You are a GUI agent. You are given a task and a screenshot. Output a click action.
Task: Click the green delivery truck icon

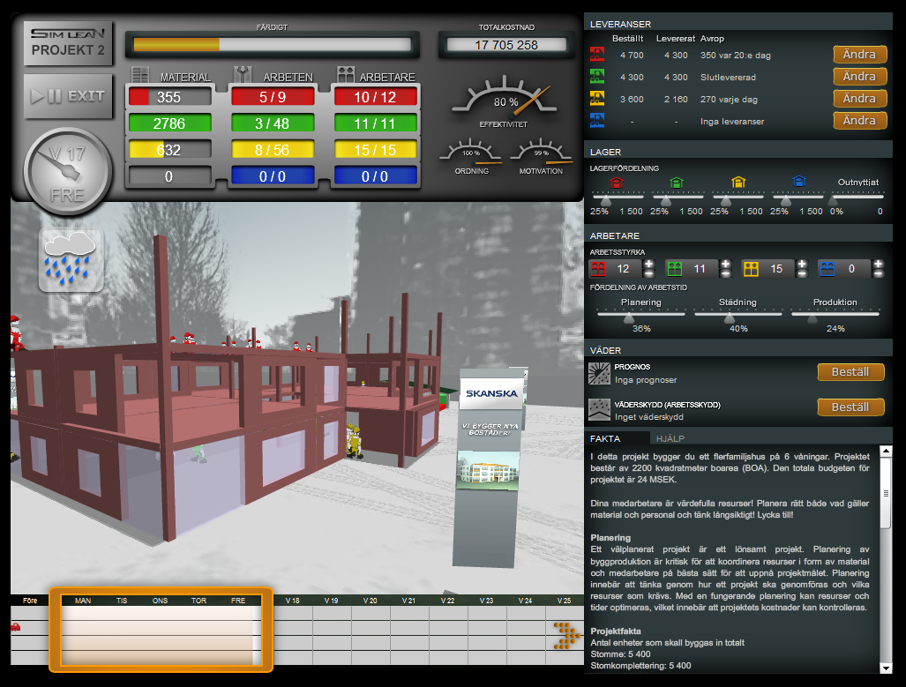tap(597, 77)
